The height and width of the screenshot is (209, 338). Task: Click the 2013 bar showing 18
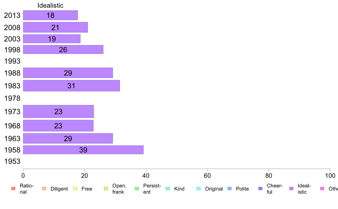click(x=50, y=15)
